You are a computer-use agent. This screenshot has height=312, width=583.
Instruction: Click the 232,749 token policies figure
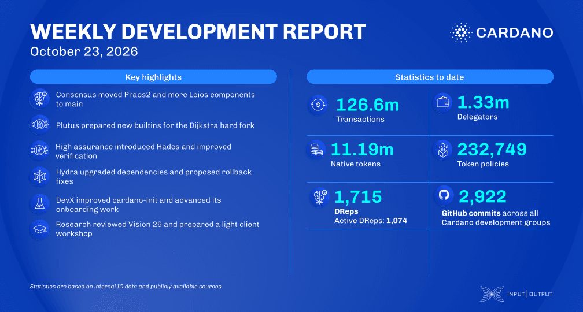click(492, 149)
